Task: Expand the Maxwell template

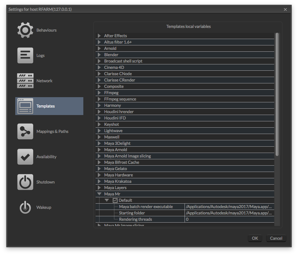Action: pos(99,137)
